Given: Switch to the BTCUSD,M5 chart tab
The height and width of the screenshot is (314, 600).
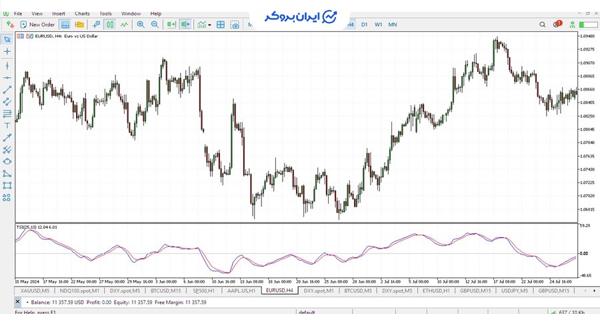Looking at the screenshot, I should point(358,291).
